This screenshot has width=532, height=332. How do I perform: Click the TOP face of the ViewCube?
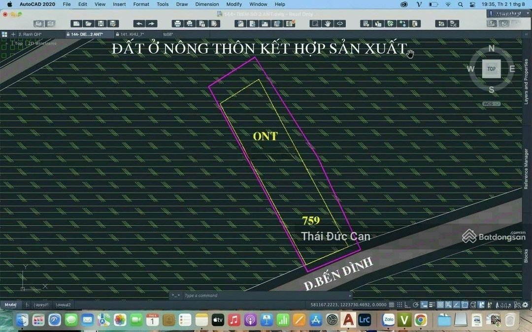click(x=491, y=69)
